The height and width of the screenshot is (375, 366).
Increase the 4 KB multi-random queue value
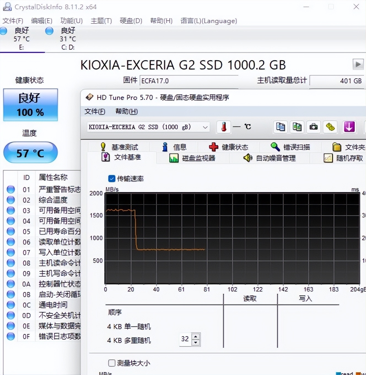pyautogui.click(x=195, y=336)
